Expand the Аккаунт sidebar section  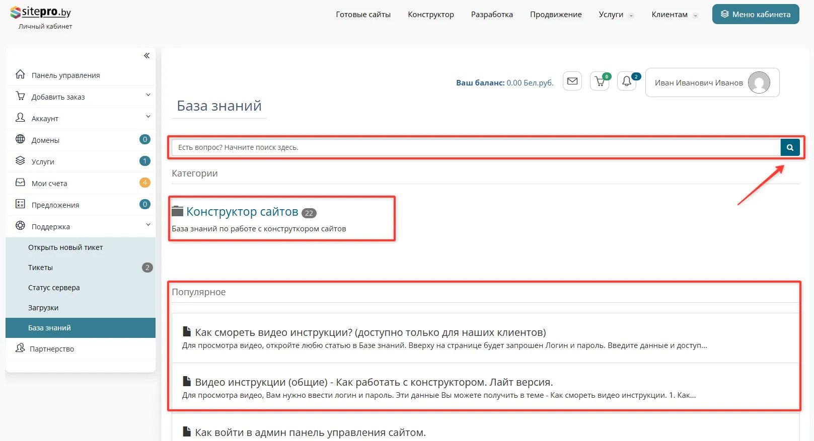coord(148,117)
